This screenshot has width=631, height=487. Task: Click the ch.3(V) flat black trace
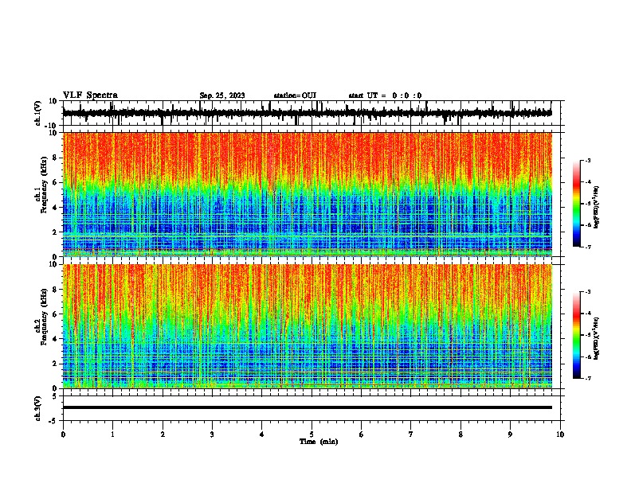click(x=308, y=407)
